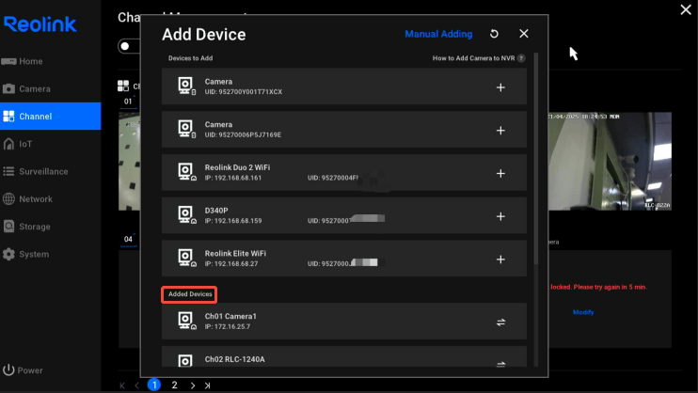Viewport: 698px width, 393px height.
Task: Open How to Add Camera to NVR help
Action: tap(473, 58)
